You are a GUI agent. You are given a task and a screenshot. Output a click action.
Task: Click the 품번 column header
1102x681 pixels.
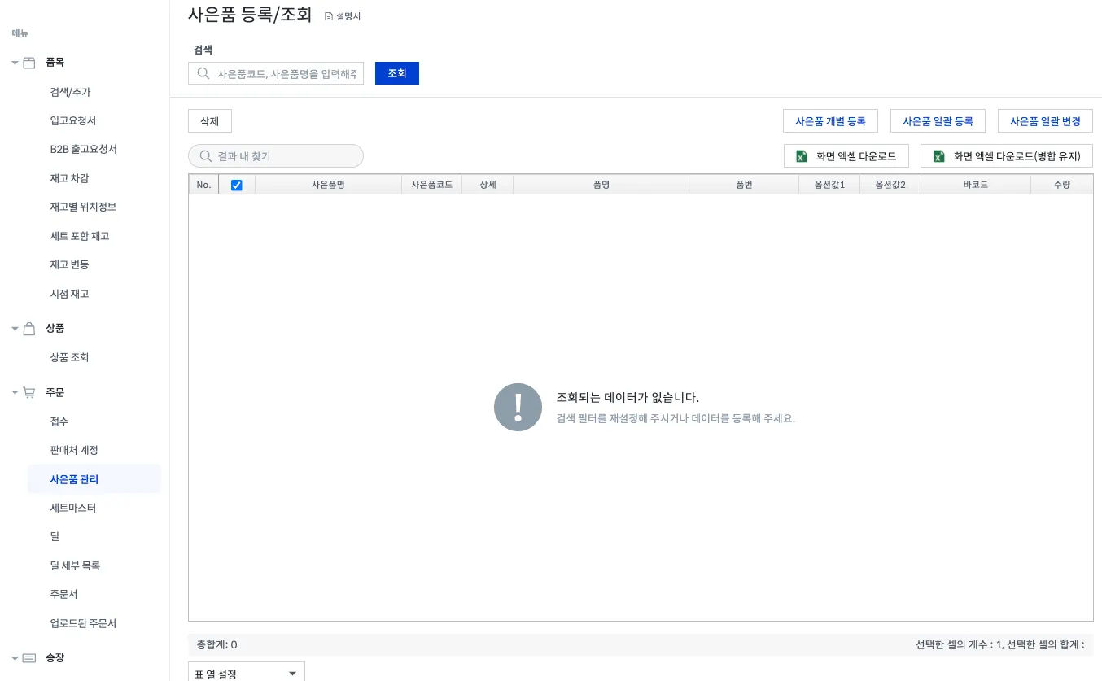[744, 185]
